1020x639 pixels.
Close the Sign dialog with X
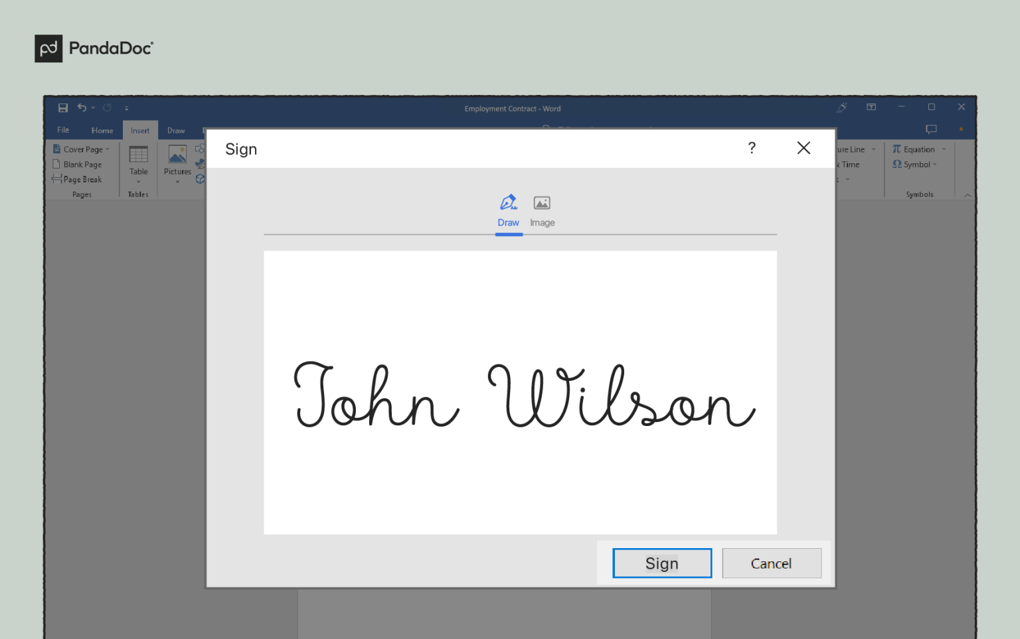click(804, 148)
